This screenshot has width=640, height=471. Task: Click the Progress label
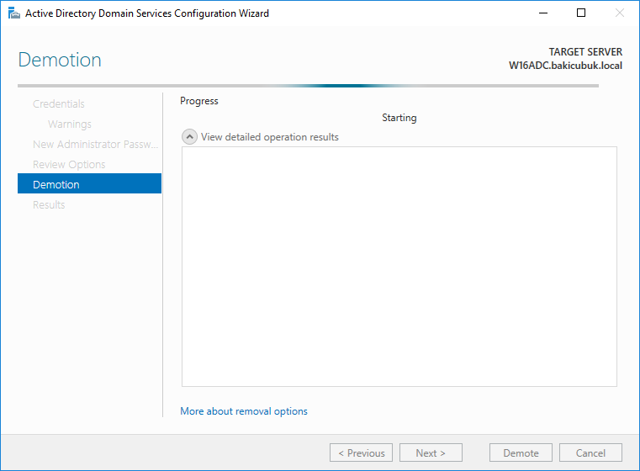(x=199, y=101)
